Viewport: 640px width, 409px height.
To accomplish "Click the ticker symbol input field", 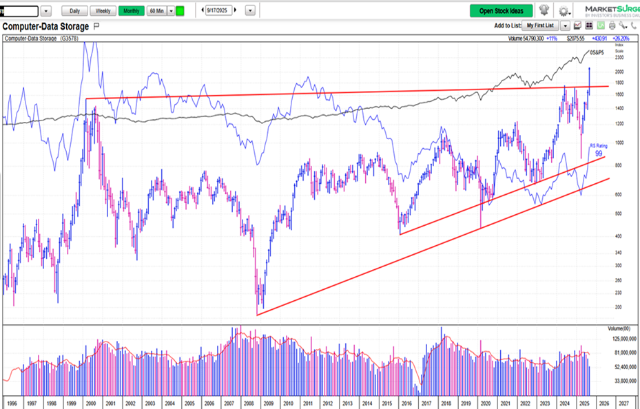I will (x=19, y=11).
